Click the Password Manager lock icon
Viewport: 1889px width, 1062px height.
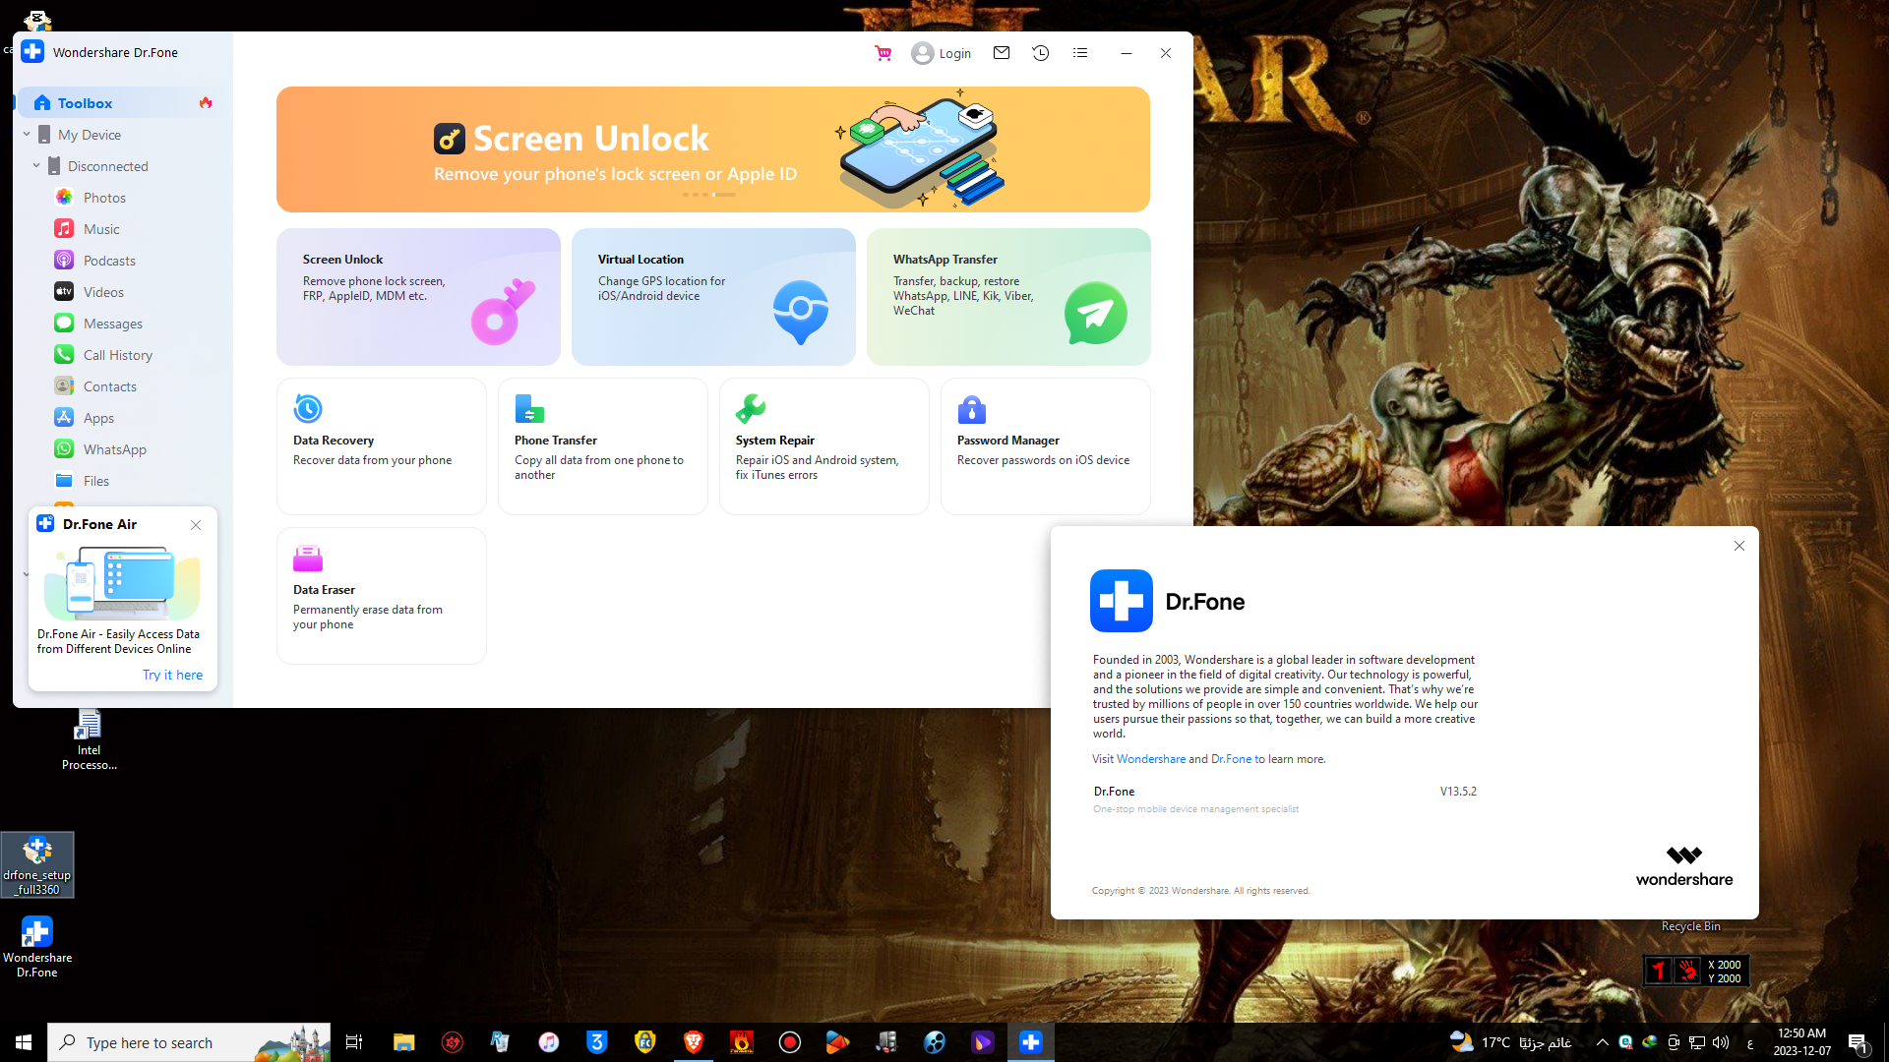[972, 408]
